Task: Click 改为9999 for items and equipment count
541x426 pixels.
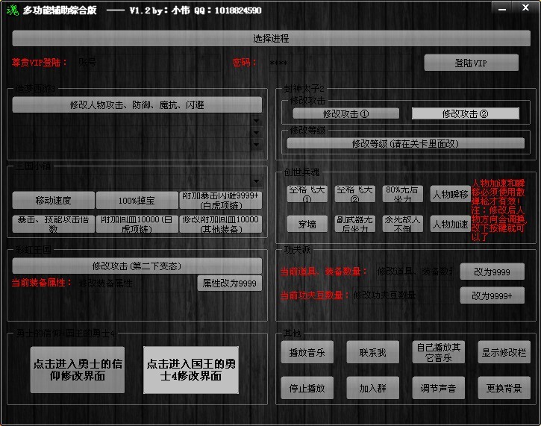Action: (x=491, y=272)
